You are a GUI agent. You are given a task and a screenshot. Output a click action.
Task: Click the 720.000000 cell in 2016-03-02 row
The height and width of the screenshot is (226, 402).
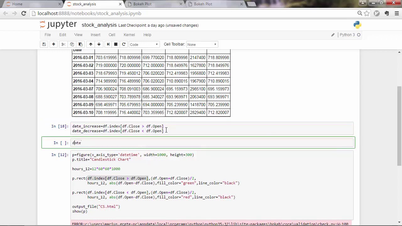click(130, 66)
